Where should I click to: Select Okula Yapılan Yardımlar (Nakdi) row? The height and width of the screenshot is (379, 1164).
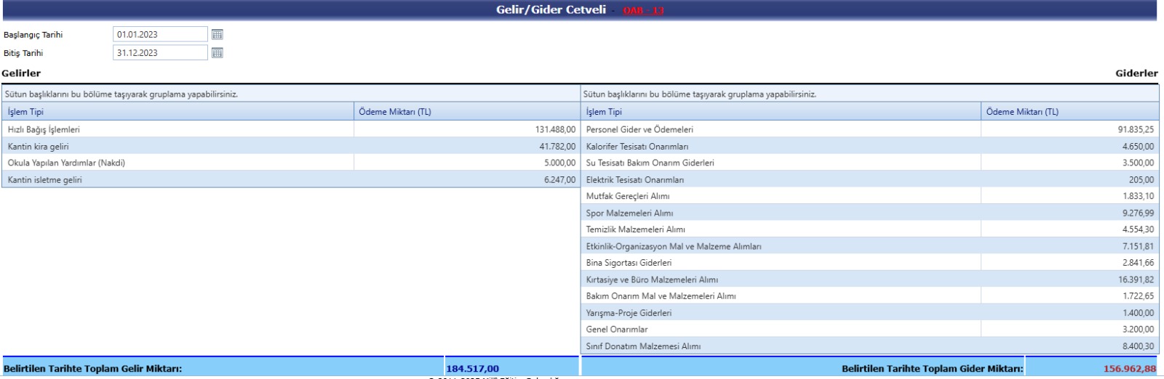coord(66,163)
